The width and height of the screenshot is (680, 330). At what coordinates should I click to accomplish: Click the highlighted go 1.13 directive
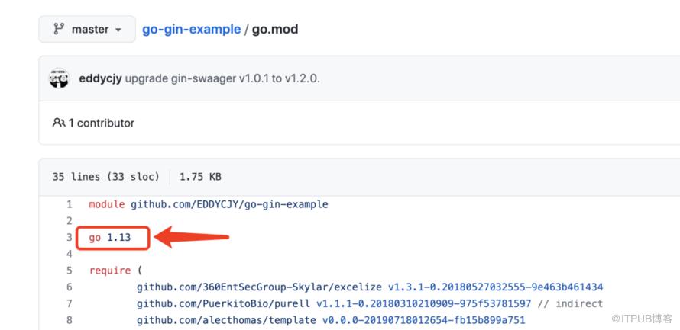110,238
